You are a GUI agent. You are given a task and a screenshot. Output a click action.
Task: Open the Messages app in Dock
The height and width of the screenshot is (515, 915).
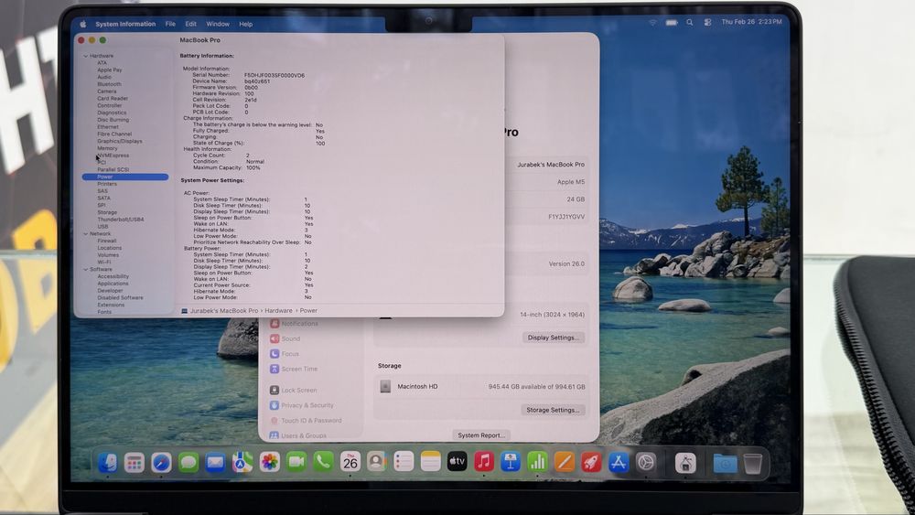point(188,463)
